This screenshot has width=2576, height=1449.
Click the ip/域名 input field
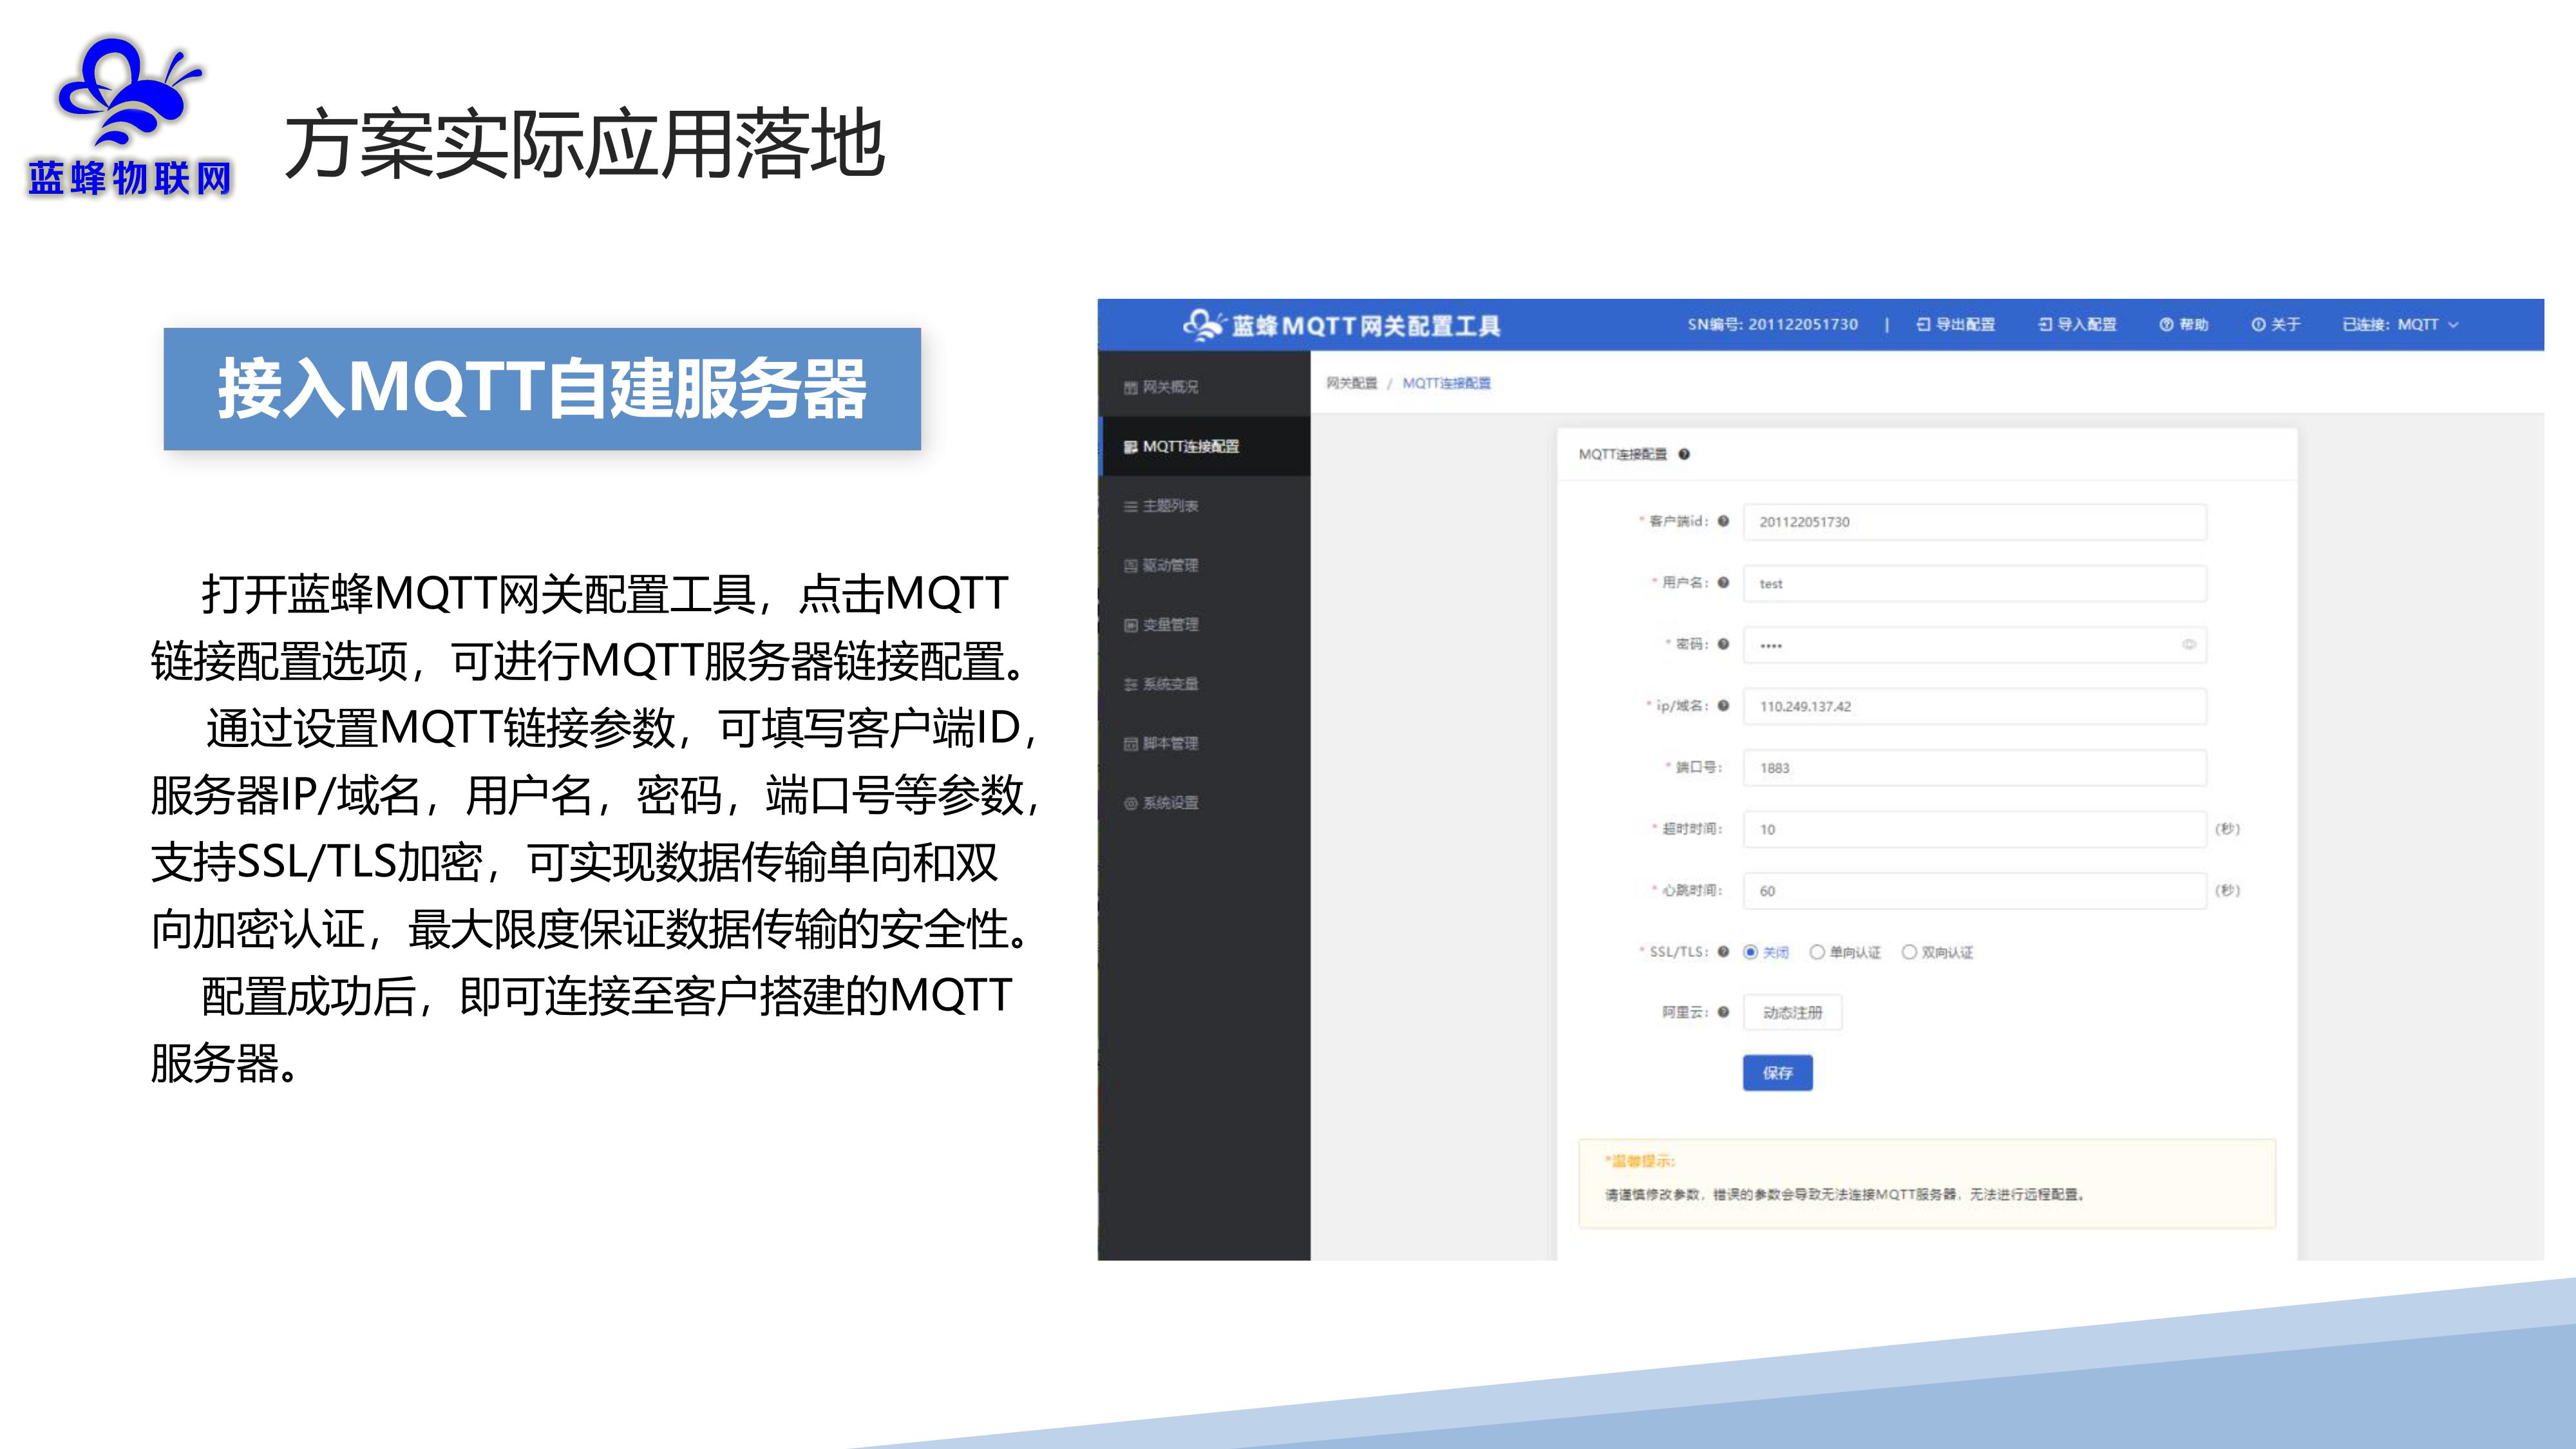(1974, 706)
